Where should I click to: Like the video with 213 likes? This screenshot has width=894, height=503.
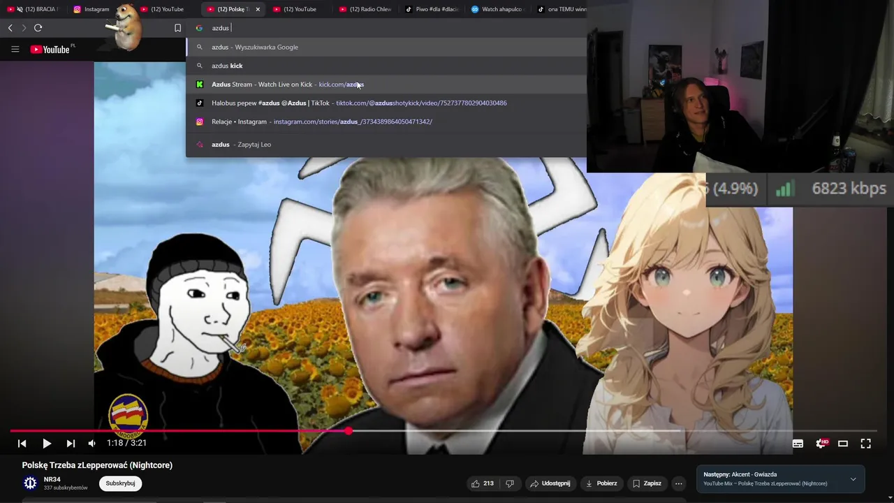pyautogui.click(x=483, y=483)
